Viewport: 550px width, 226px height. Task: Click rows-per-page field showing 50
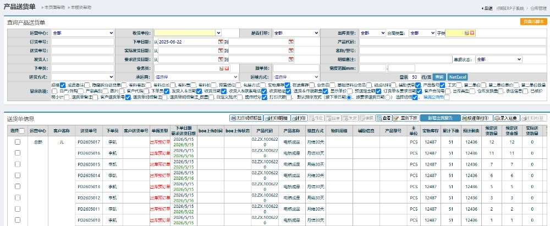click(x=414, y=77)
